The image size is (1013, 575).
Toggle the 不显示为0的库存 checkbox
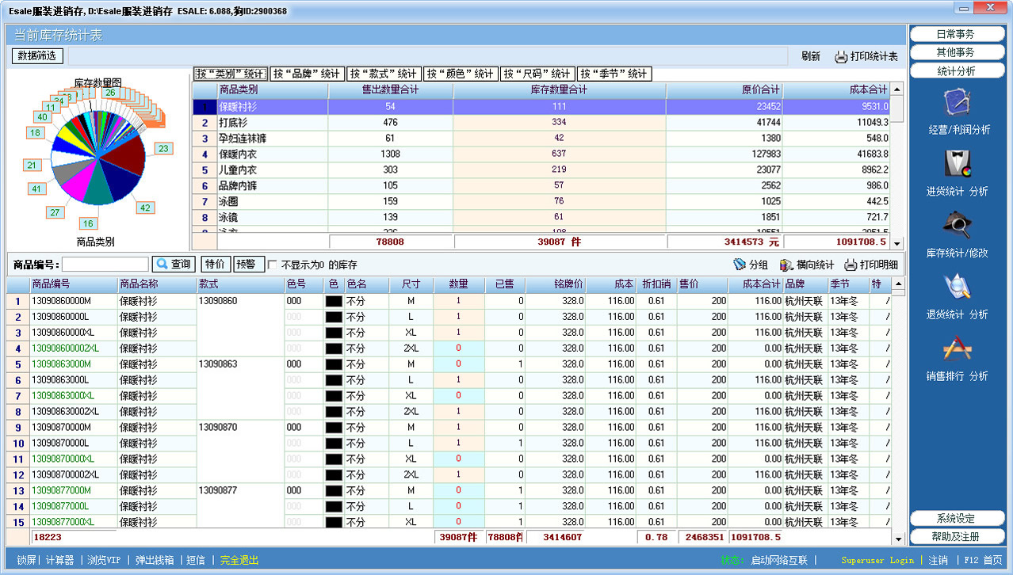(x=273, y=265)
